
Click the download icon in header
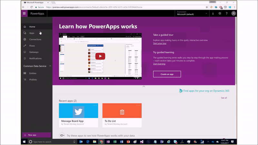(x=213, y=14)
